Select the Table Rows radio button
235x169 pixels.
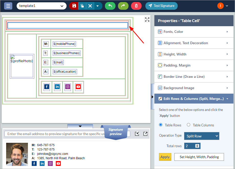pos(161,125)
